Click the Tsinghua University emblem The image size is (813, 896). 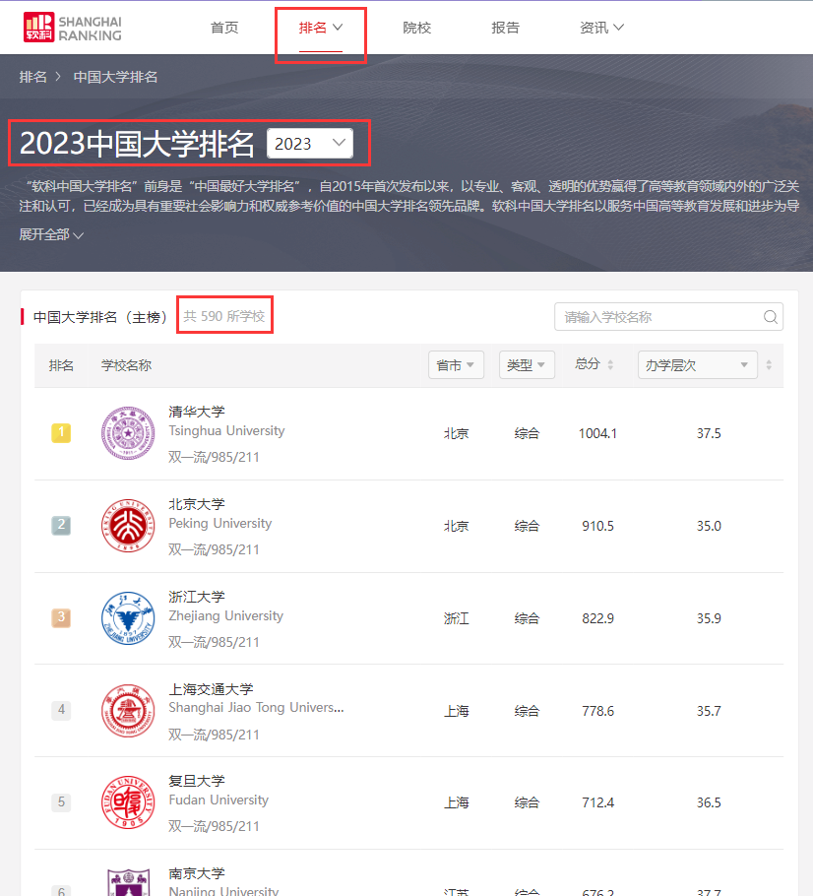[128, 433]
